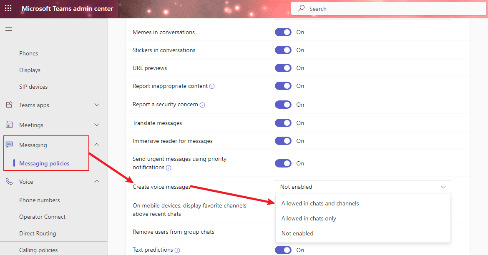Open the app launcher waffle icon
Screen dimensions: 488x255
(8, 8)
